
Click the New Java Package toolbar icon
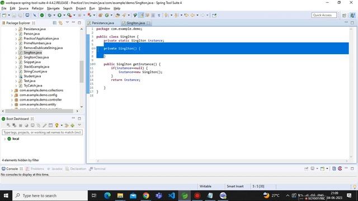(100, 15)
